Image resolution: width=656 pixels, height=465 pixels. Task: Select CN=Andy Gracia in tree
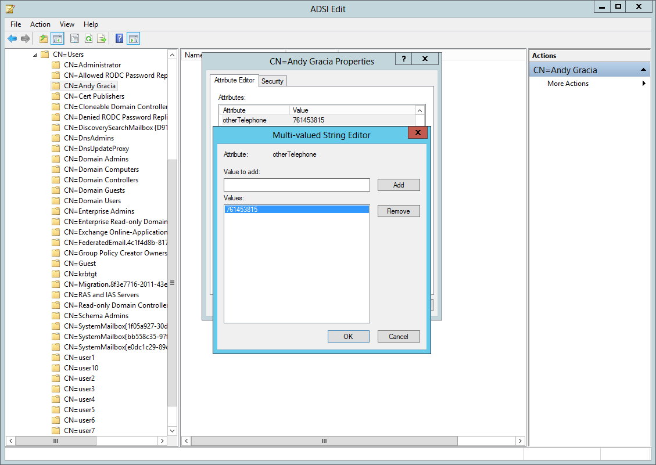click(89, 86)
